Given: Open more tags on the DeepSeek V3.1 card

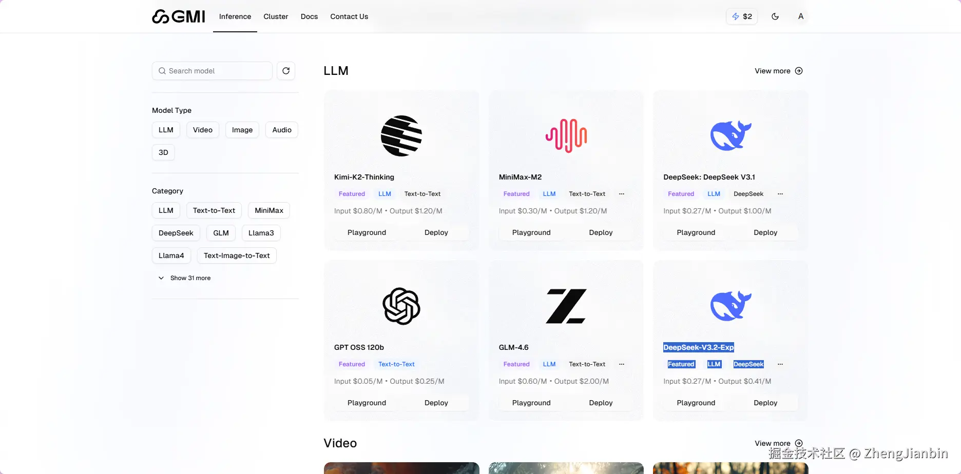Looking at the screenshot, I should [x=780, y=194].
